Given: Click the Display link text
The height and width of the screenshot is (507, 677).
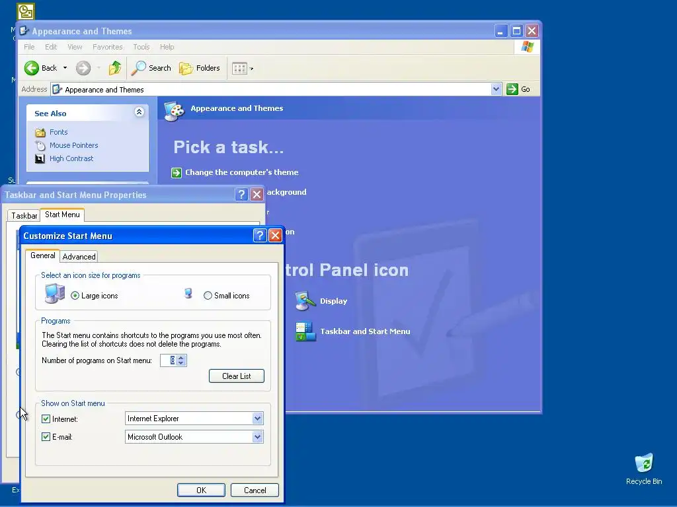Looking at the screenshot, I should [x=333, y=301].
